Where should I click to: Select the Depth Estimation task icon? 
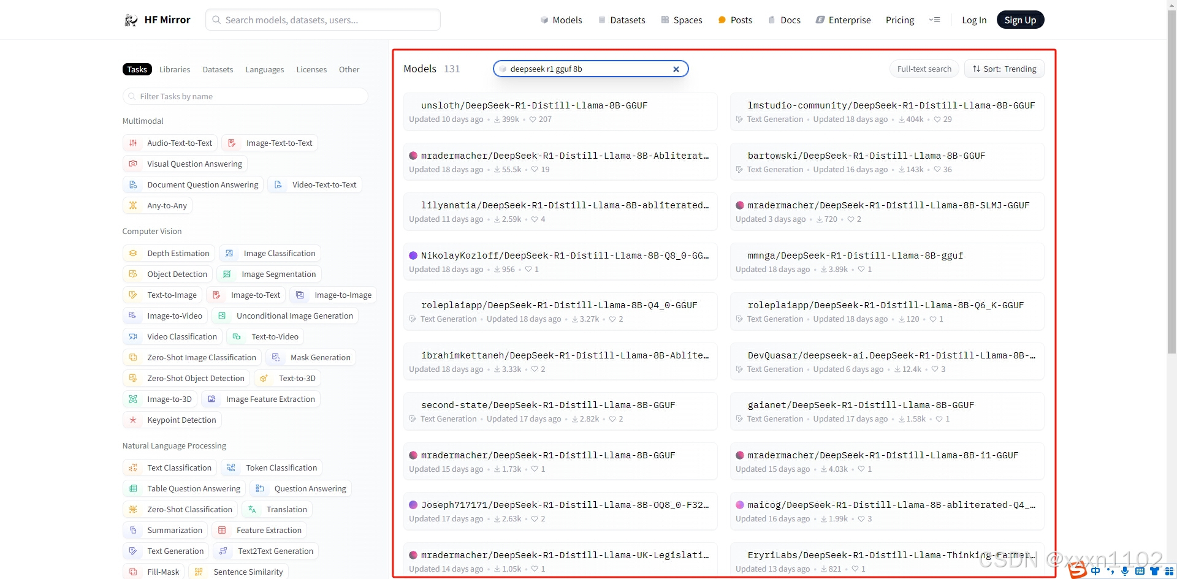[x=133, y=254]
